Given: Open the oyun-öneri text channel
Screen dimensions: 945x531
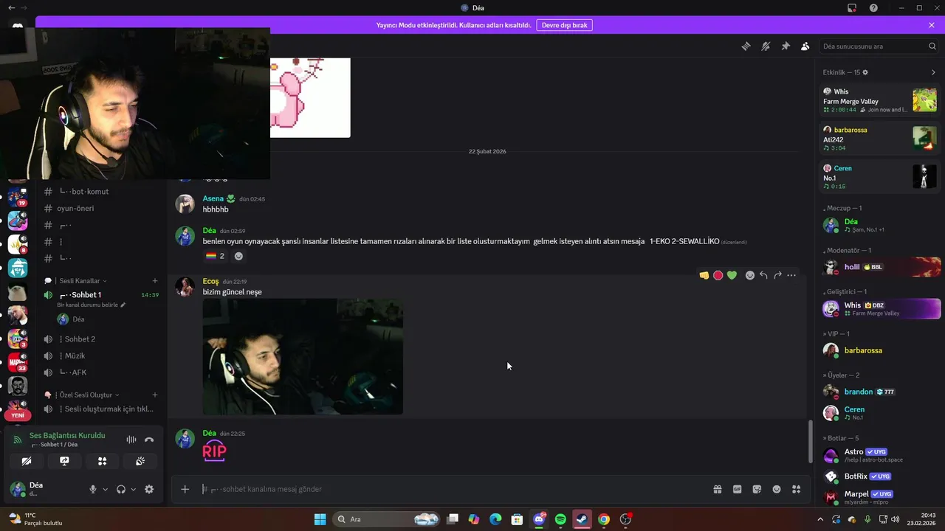Looking at the screenshot, I should pos(102,209).
